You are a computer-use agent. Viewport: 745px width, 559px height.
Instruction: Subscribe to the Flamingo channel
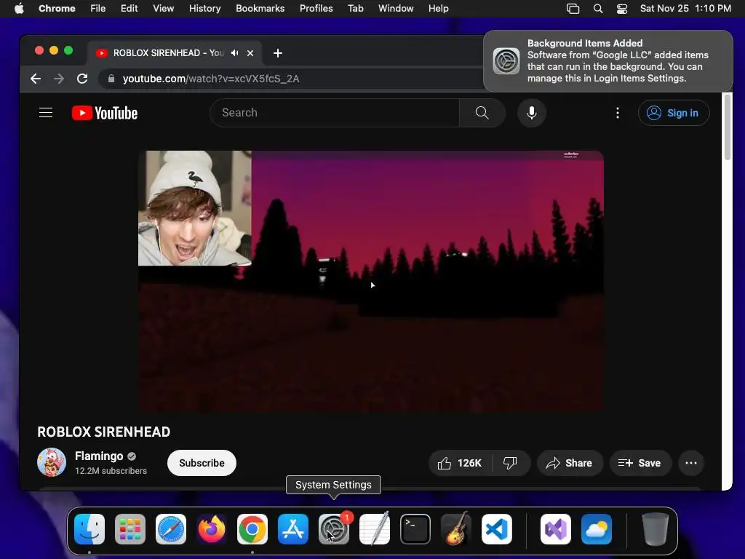click(x=202, y=463)
